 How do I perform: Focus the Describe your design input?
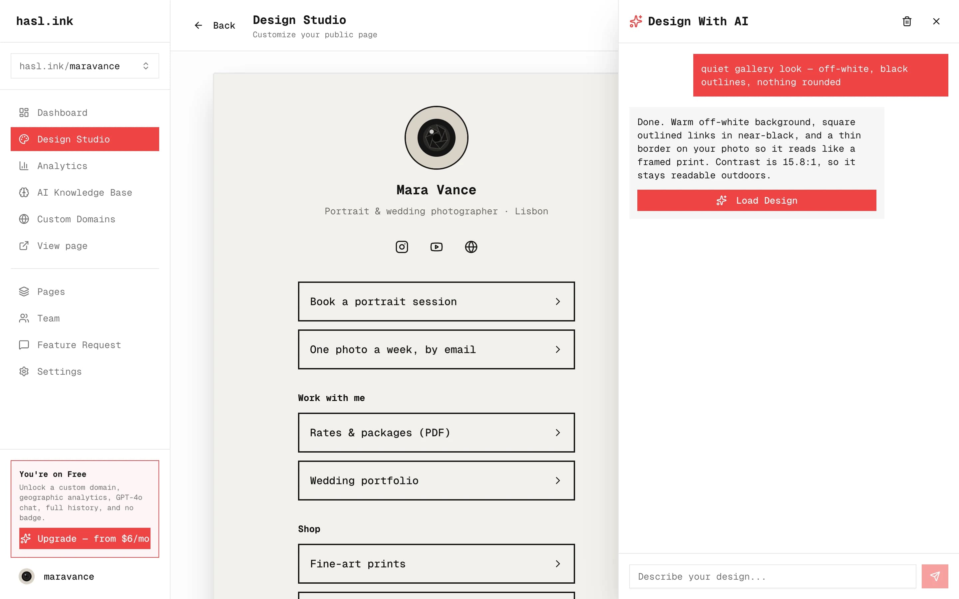point(773,576)
